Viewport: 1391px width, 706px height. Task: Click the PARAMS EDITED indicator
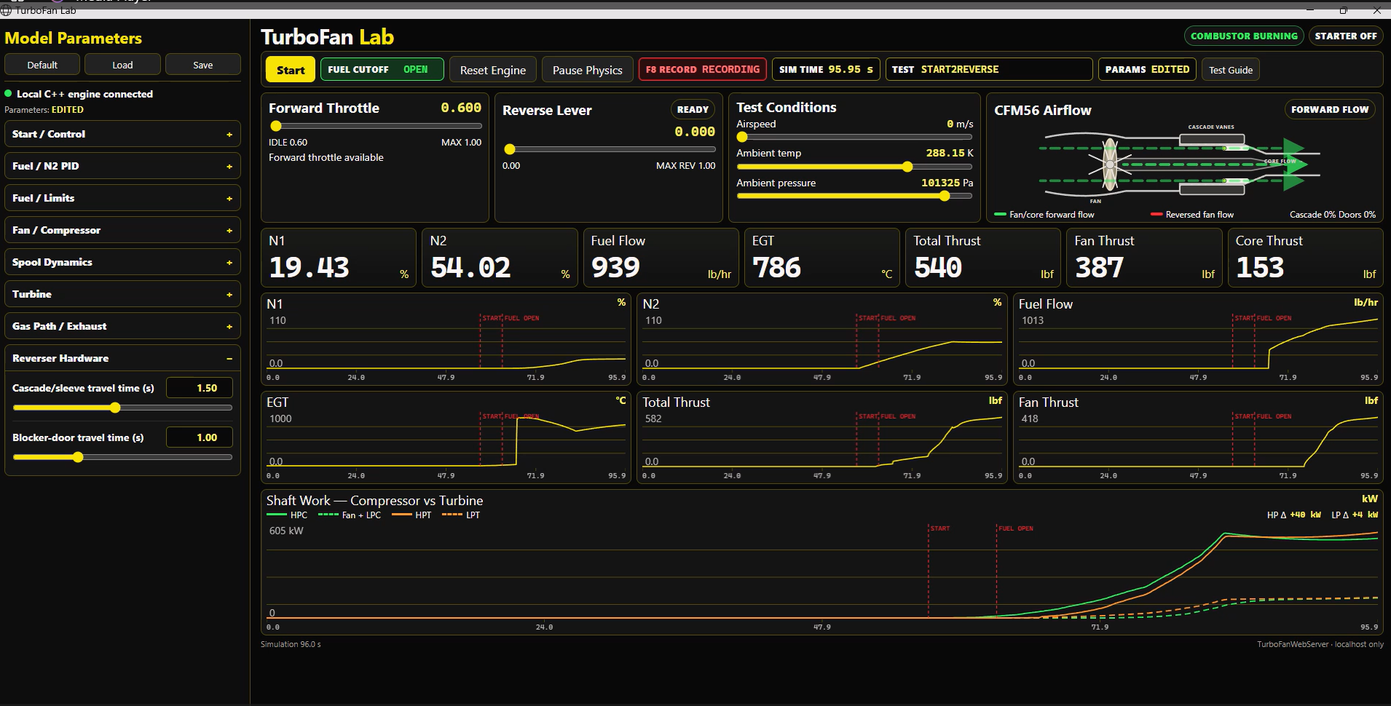(1147, 69)
